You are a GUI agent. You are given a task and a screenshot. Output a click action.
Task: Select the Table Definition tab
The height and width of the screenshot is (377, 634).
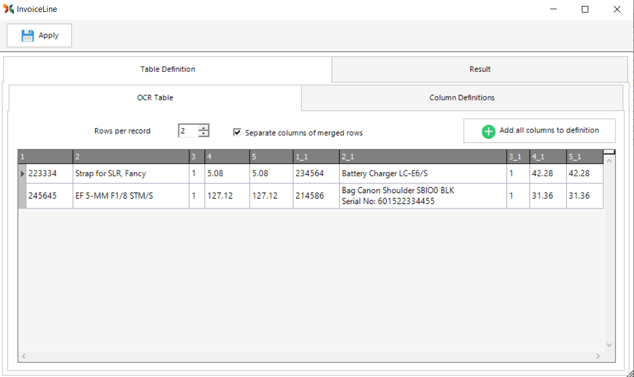coord(167,69)
